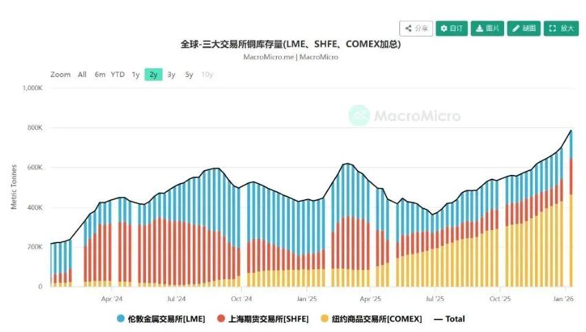Click the MacroMicro.me source link under title
Image resolution: width=586 pixels, height=332 pixels.
click(x=269, y=57)
